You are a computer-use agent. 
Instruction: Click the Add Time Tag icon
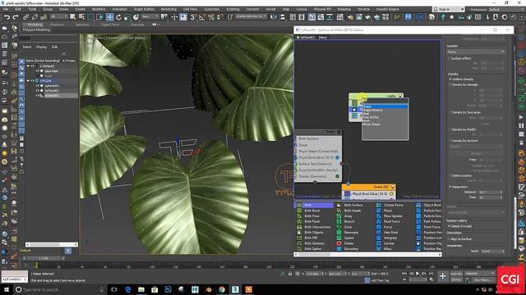click(367, 280)
